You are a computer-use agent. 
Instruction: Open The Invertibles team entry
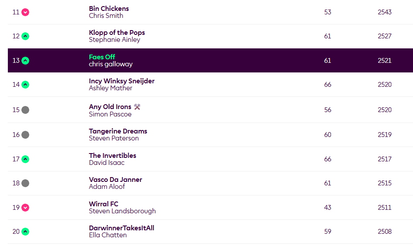112,156
